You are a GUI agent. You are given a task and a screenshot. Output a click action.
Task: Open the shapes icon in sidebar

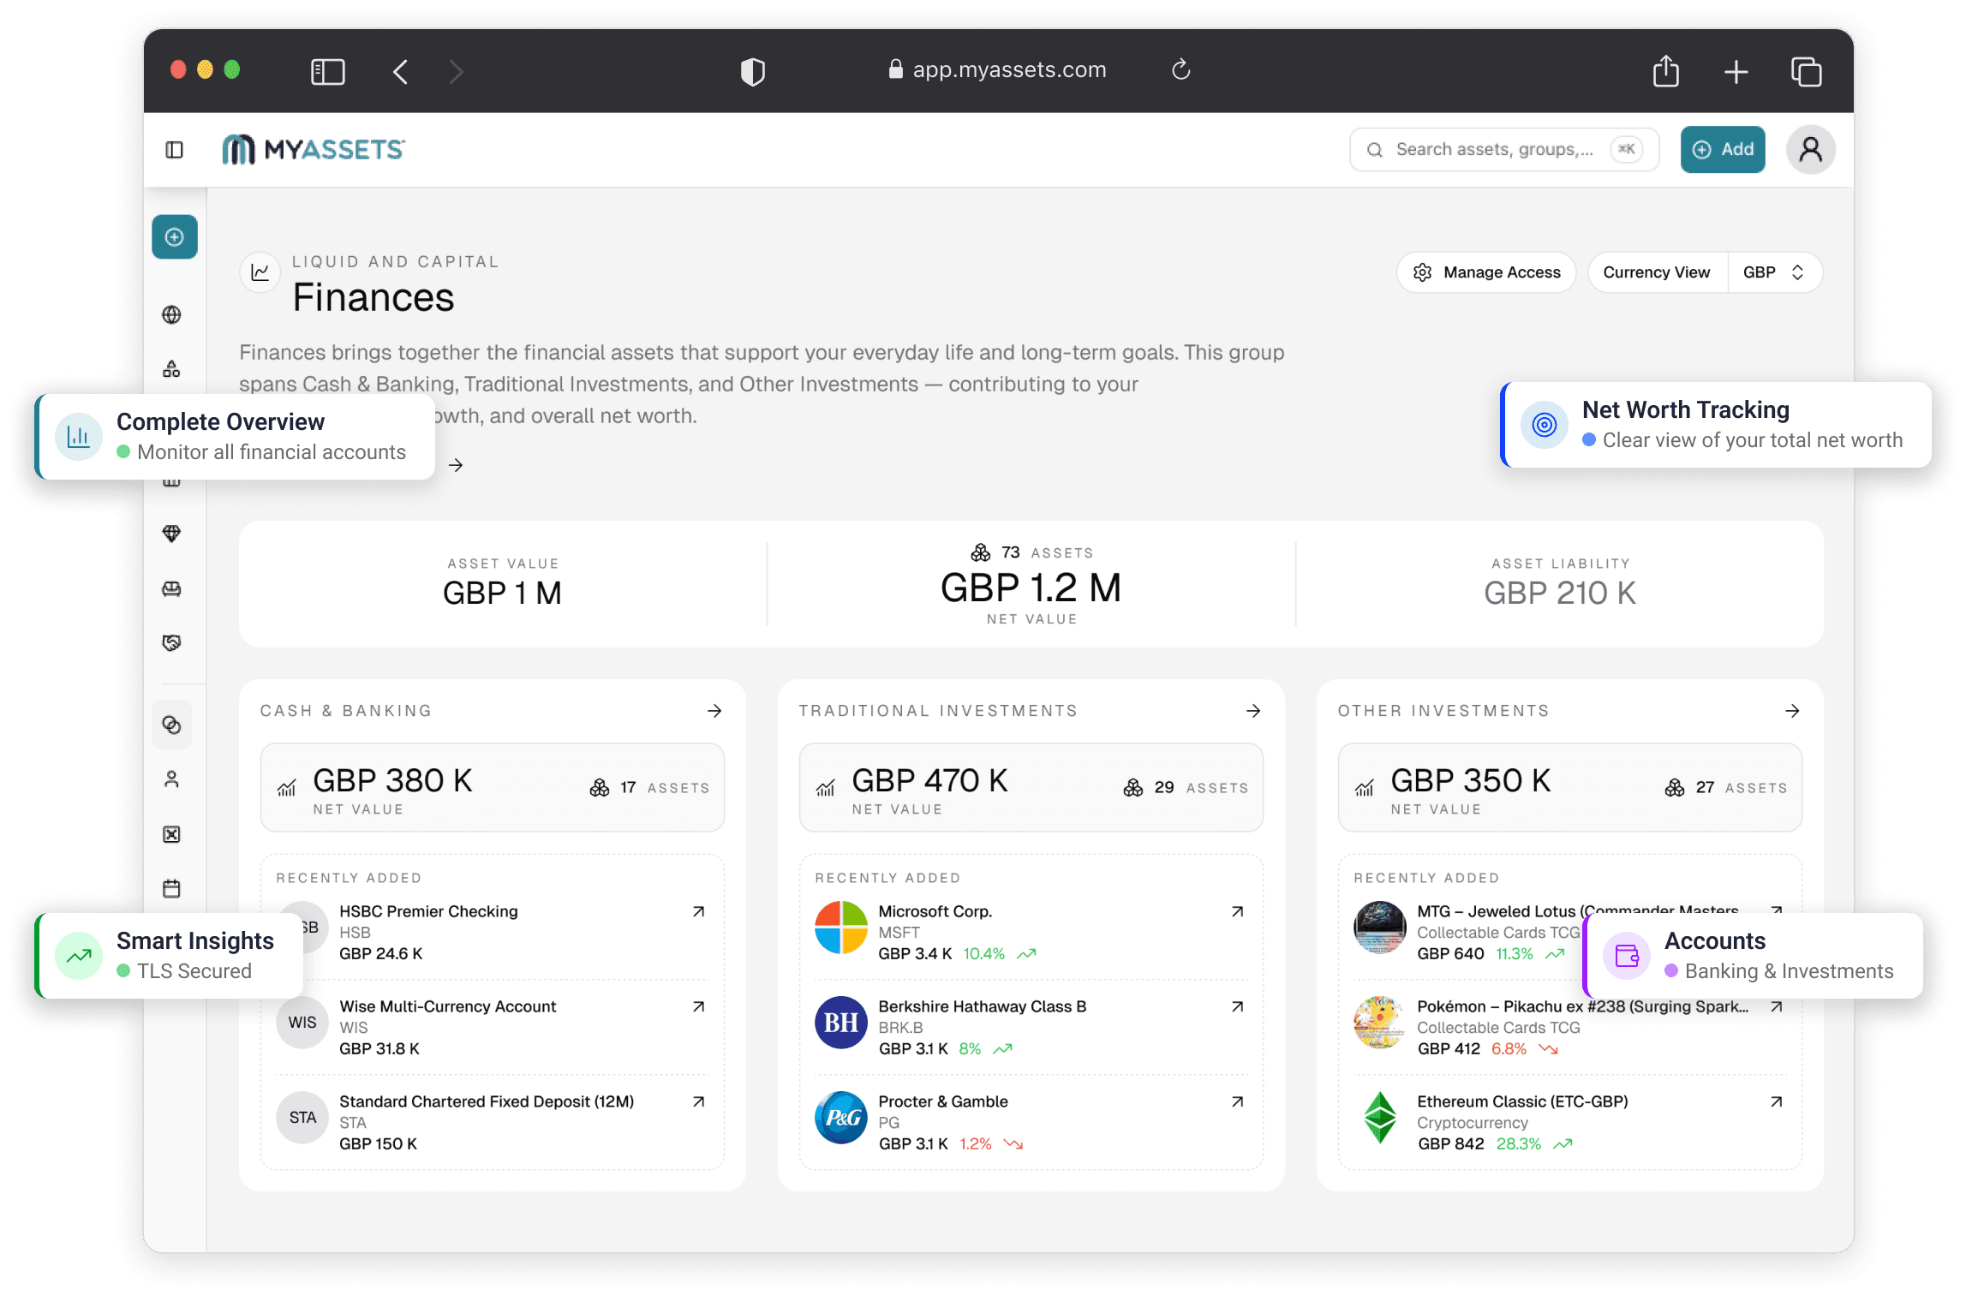tap(171, 369)
